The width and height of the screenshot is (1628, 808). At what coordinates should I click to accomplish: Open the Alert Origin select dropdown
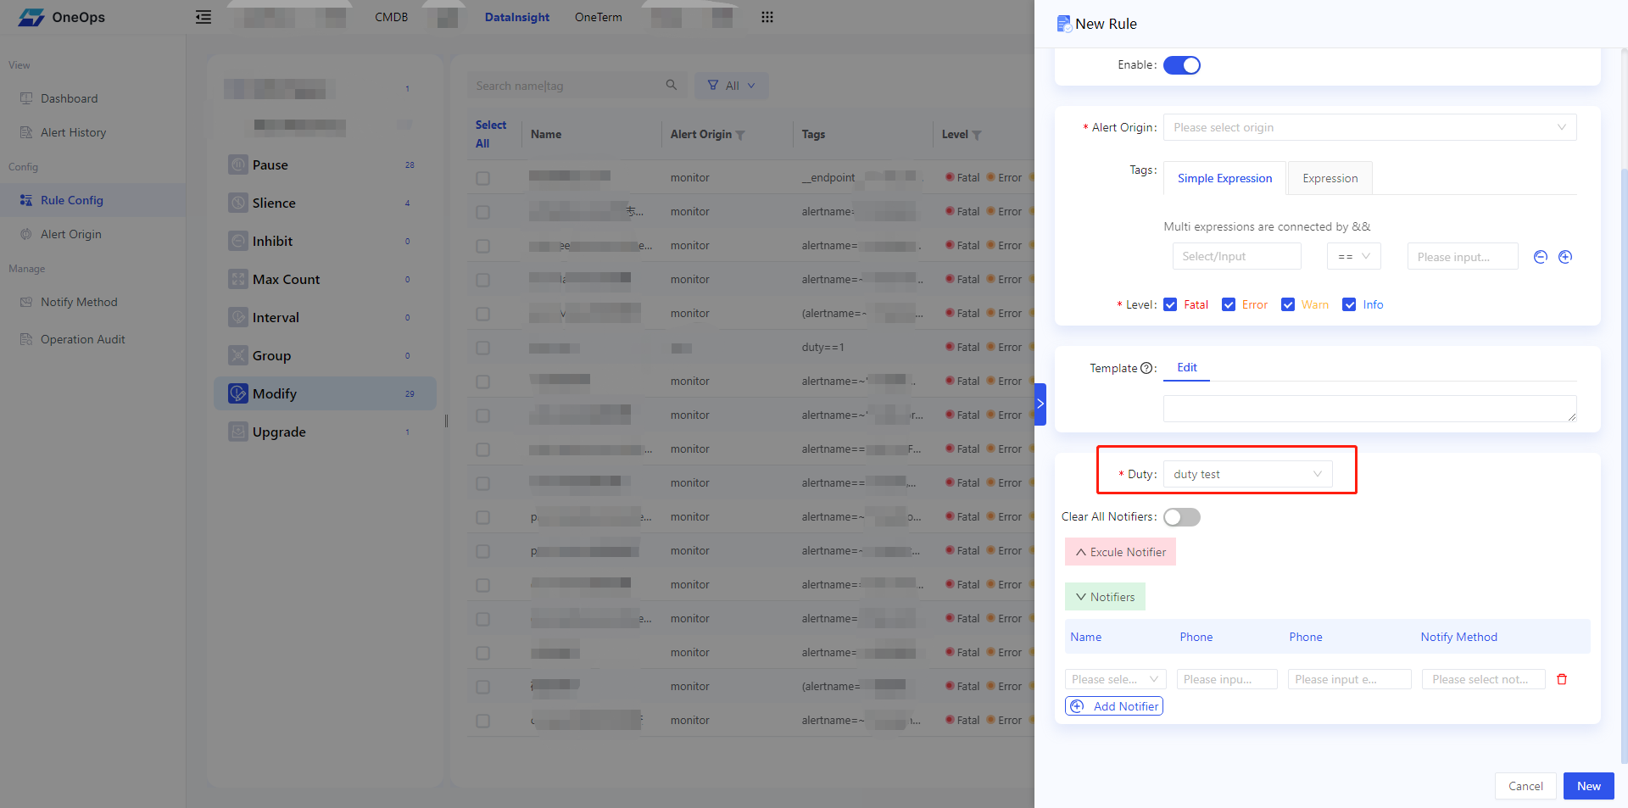click(x=1369, y=127)
